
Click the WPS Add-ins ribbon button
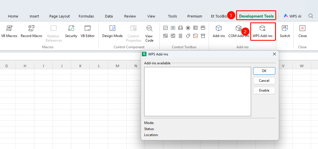coord(263,31)
